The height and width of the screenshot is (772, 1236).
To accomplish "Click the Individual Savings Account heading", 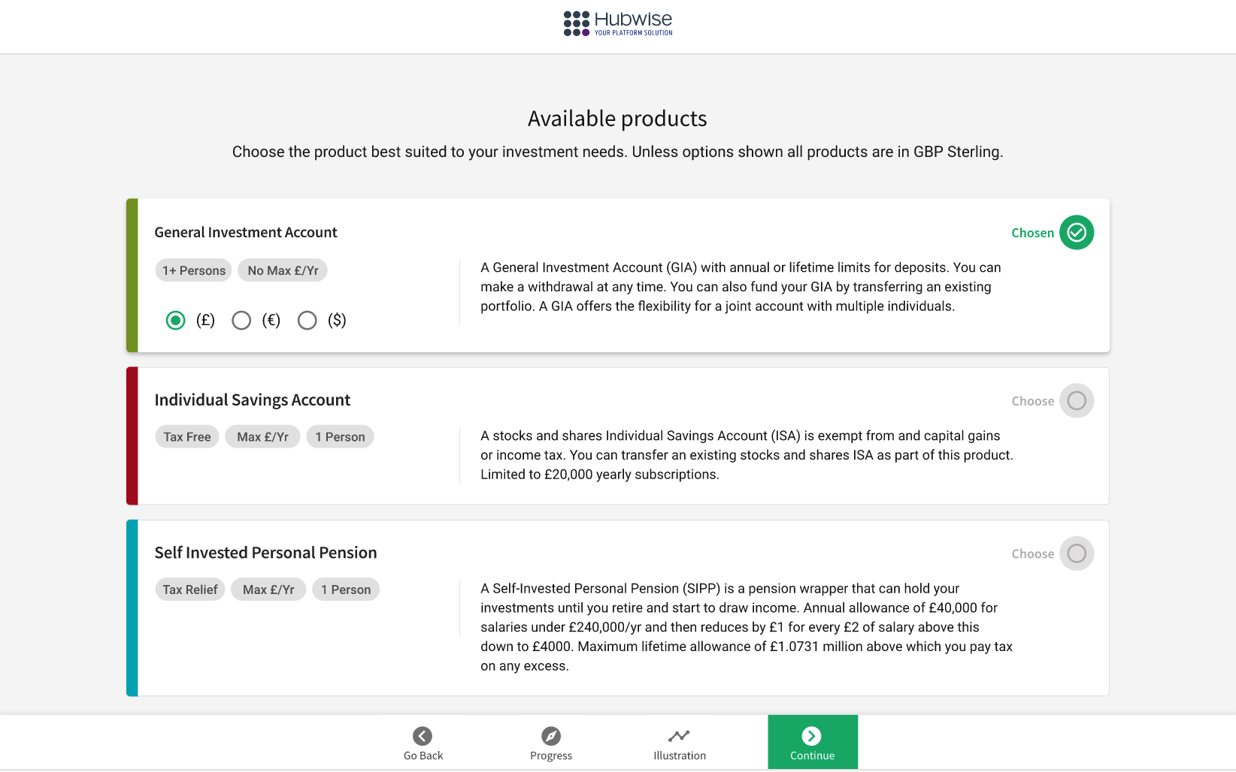I will click(253, 400).
